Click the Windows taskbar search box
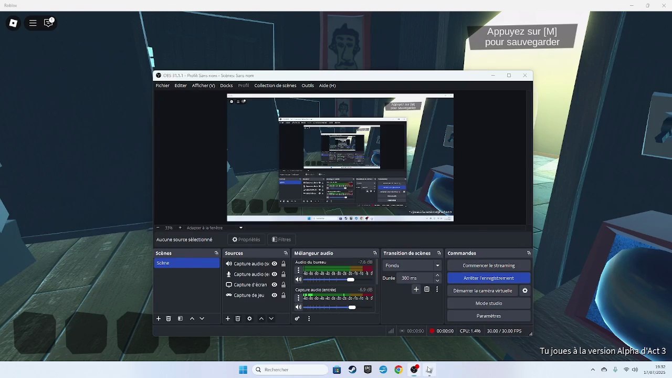 click(x=290, y=370)
